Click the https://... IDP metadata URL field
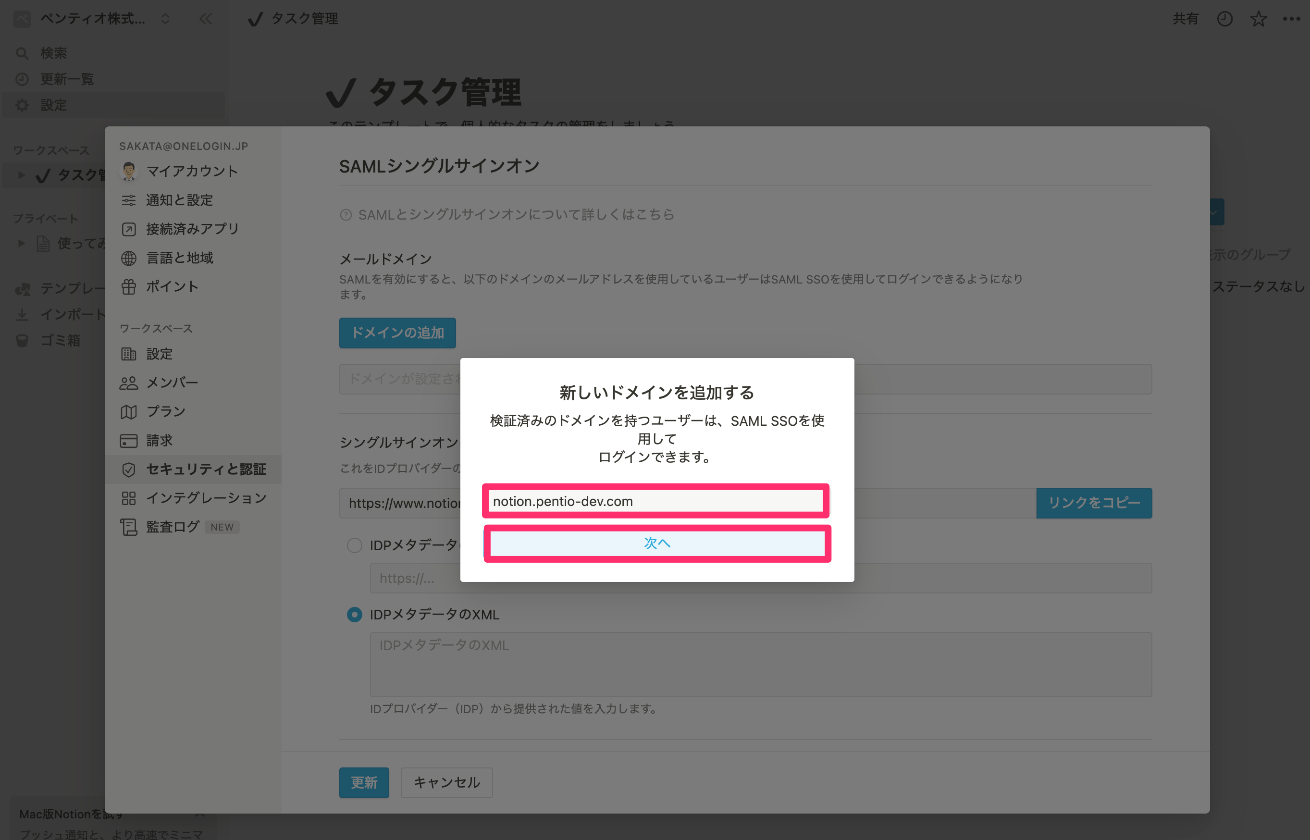This screenshot has width=1310, height=840. [761, 578]
